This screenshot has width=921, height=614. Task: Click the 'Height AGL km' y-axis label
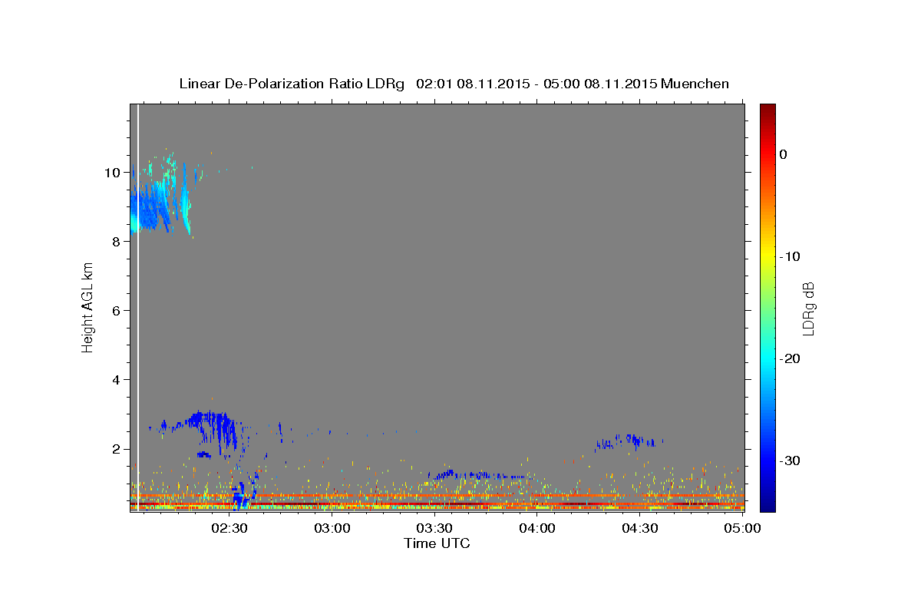point(88,308)
